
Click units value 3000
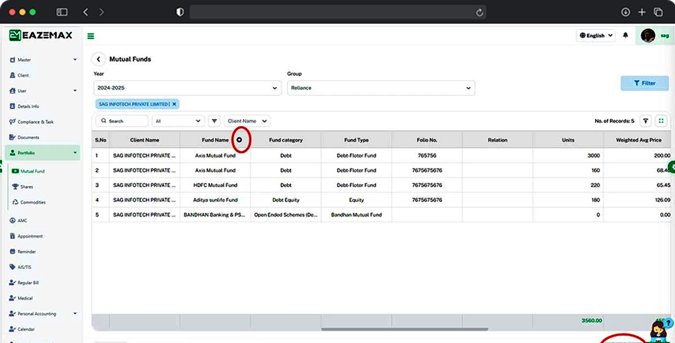[x=594, y=155]
